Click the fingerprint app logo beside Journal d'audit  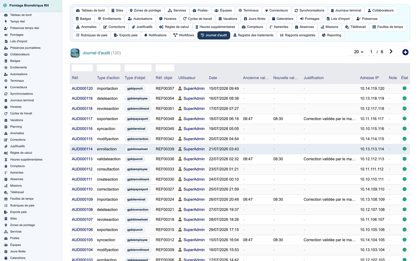pos(75,53)
